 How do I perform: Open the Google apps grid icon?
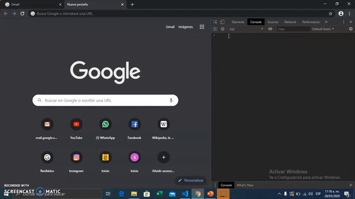[202, 27]
